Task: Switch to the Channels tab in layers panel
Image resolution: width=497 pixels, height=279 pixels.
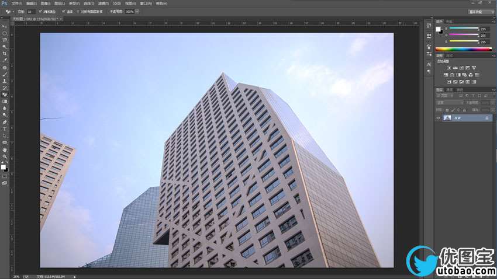Action: tap(450, 90)
